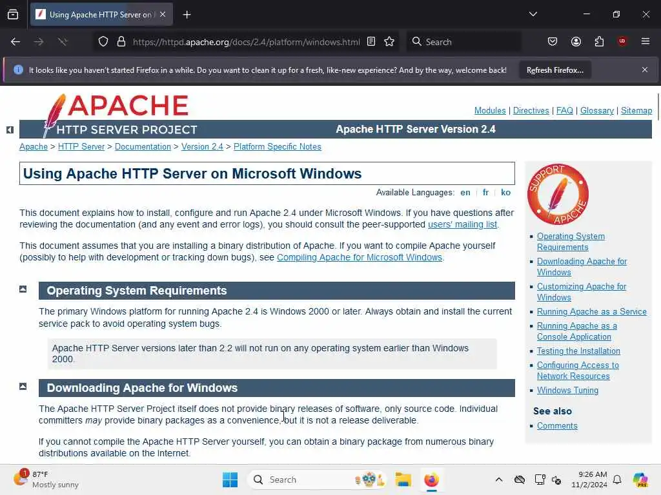
Task: Jump to Windows Tuning link
Action: (567, 390)
